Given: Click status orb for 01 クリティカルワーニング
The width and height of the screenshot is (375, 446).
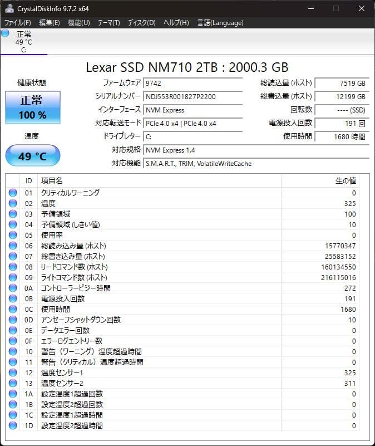Looking at the screenshot, I should [13, 193].
